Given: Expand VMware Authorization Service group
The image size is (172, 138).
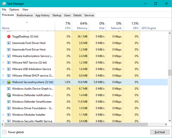Looking at the screenshot, I should click(x=3, y=56).
